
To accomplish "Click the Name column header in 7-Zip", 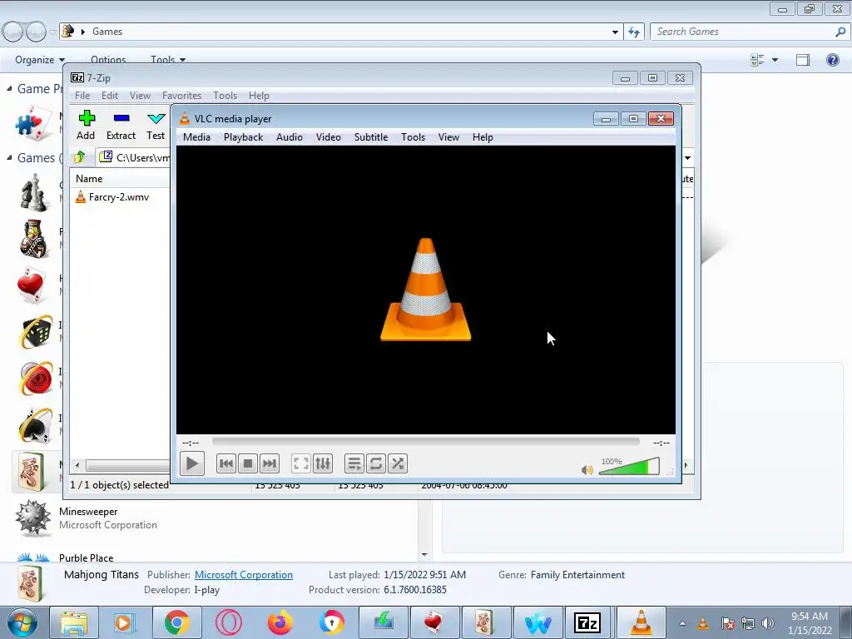I will click(x=89, y=179).
